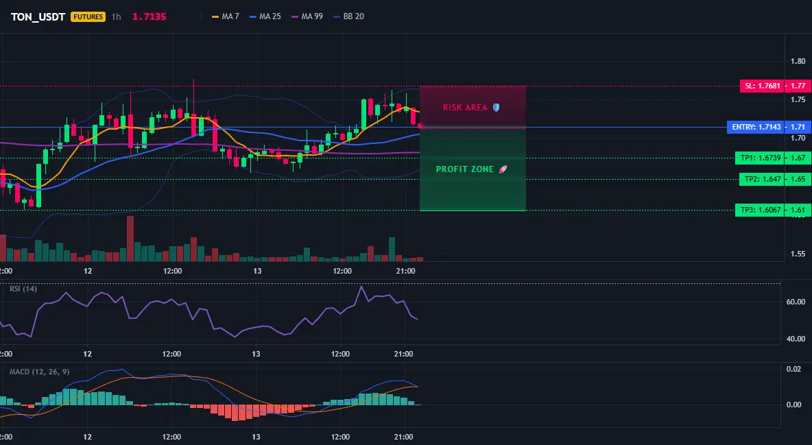Click the 21:00 label under the MACD panel
Image resolution: width=812 pixels, height=445 pixels.
point(403,437)
